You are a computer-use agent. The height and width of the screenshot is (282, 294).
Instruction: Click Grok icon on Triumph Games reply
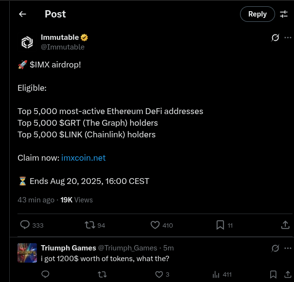point(275,249)
